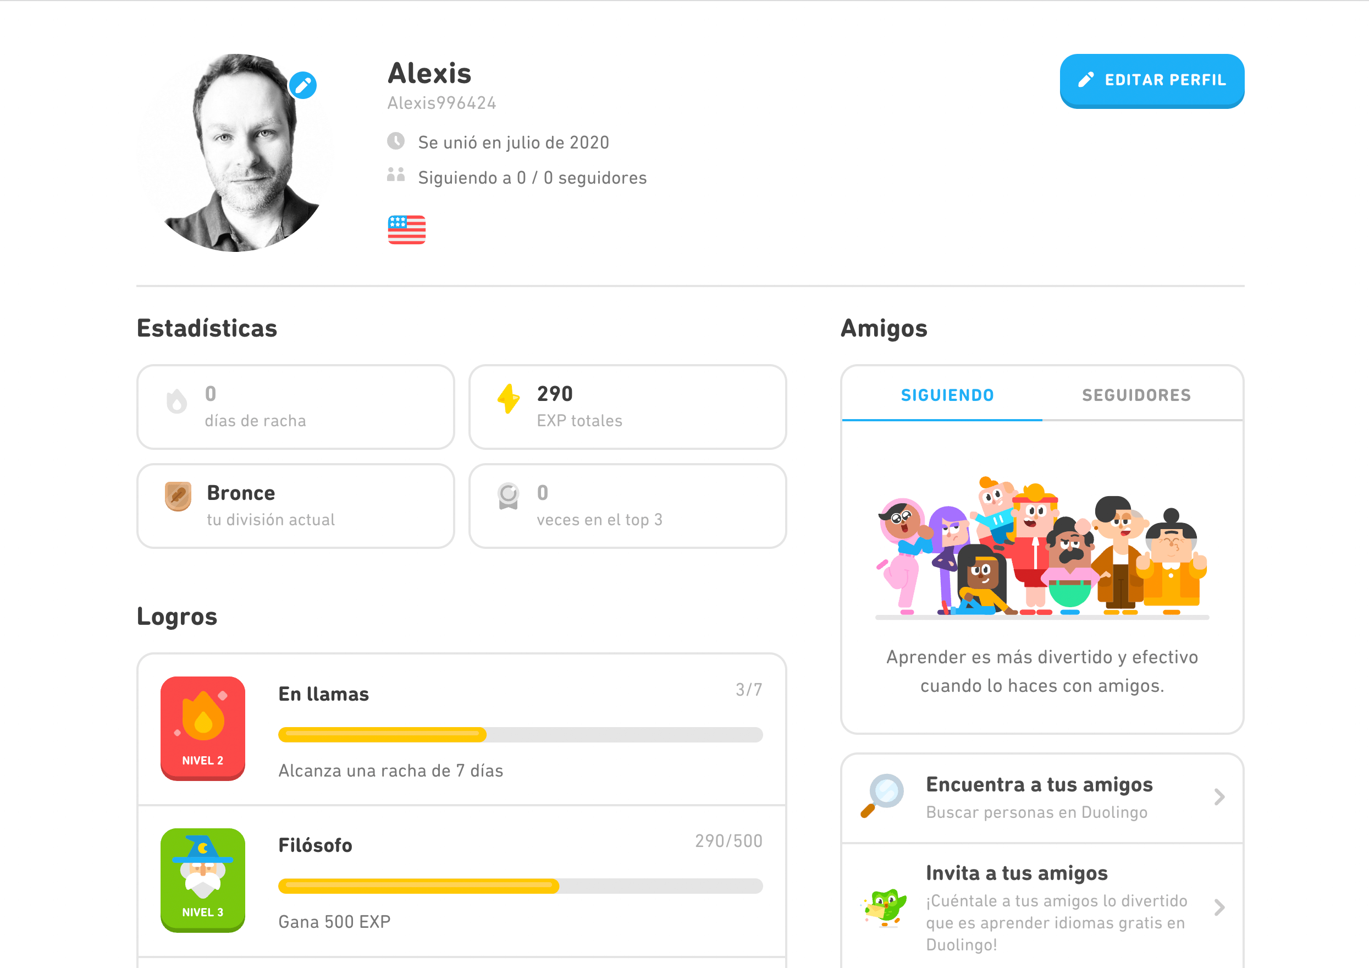Click the Filósofo progress bar

coord(521,886)
